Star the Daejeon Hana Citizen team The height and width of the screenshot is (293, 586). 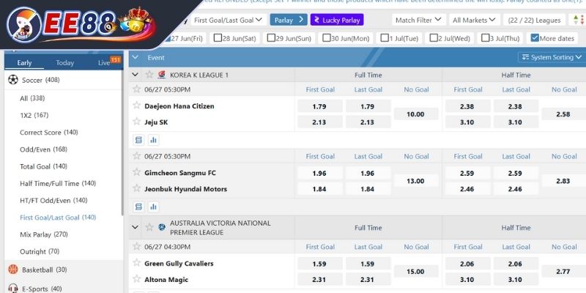pyautogui.click(x=137, y=105)
